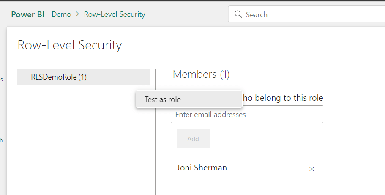Remove Joni Sherman using X icon
385x195 pixels.
pos(311,169)
